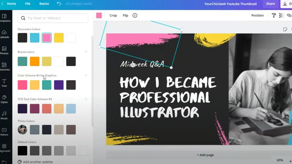Open the Photos sidebar panel
Viewport: 292px width, 164px height.
tap(5, 51)
